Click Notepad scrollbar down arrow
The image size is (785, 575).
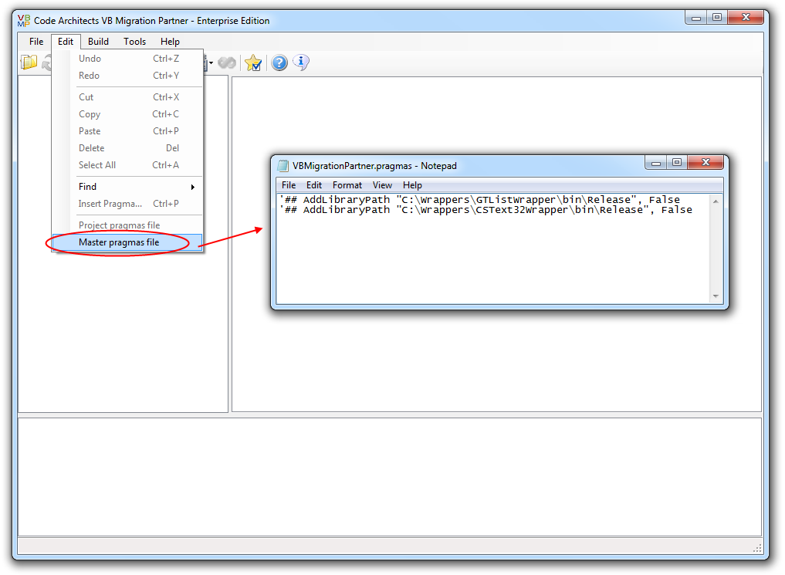point(716,296)
